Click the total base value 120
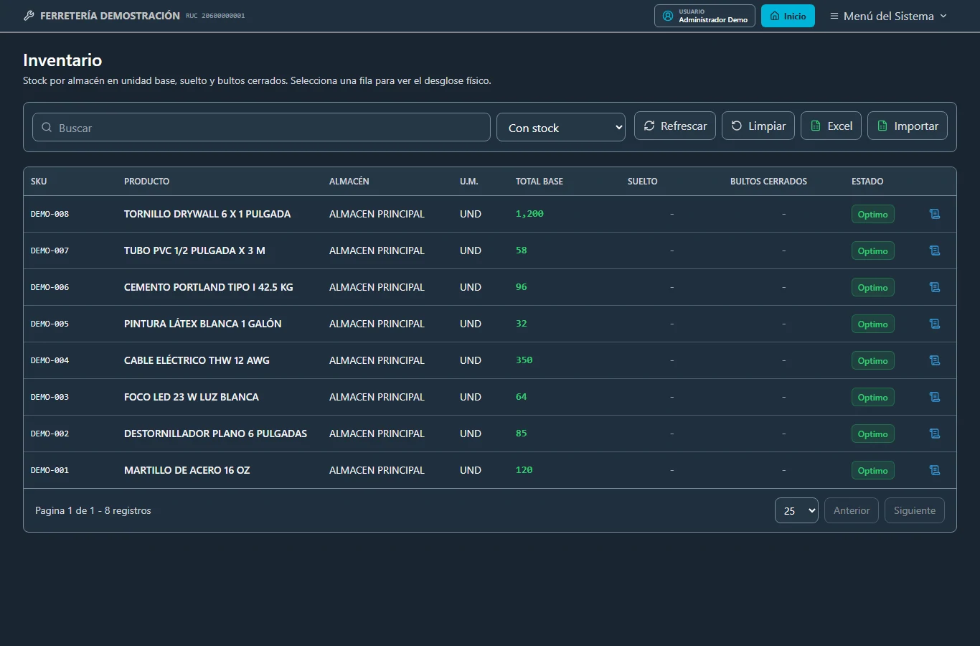 (x=524, y=470)
